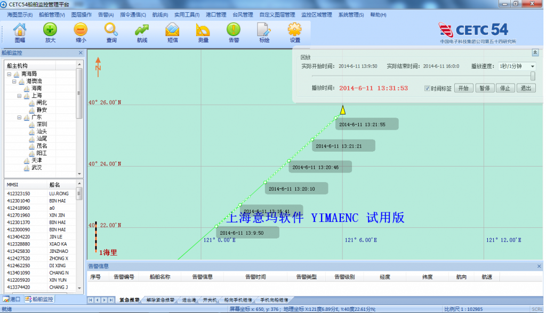
Task: Click the sailboat icon beside 南海局
Action: coord(17,74)
